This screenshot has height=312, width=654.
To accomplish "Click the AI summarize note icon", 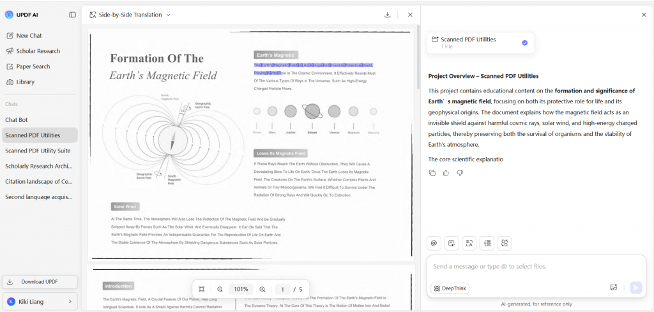I will [x=452, y=243].
